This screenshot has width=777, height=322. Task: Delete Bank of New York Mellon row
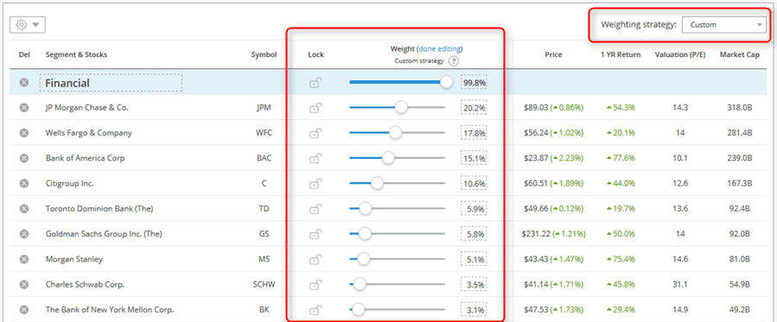(24, 310)
